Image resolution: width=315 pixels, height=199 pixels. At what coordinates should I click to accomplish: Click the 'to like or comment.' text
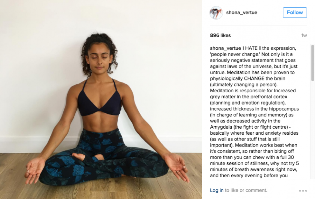(246, 190)
